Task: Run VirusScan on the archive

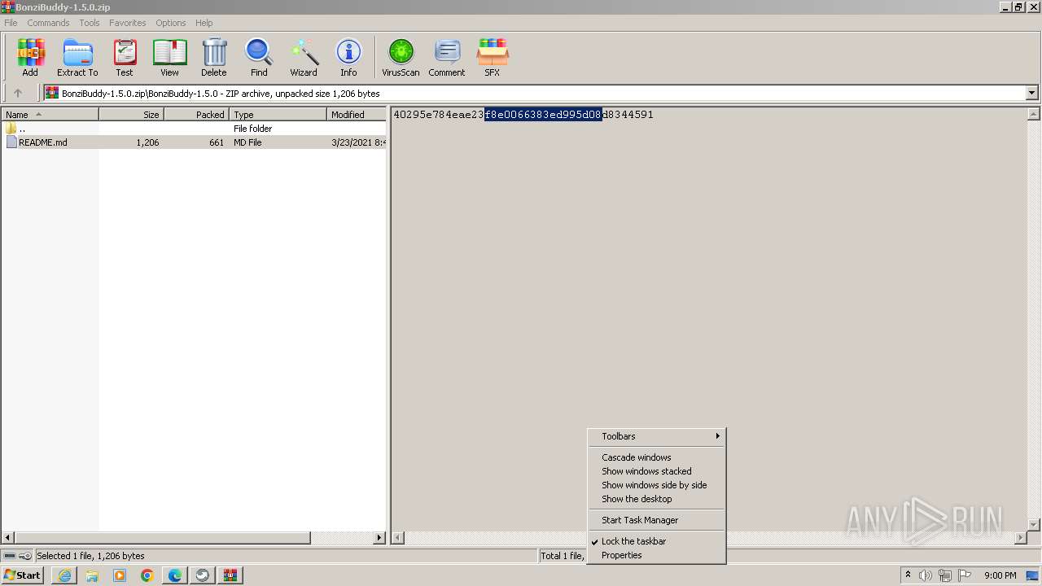Action: [401, 57]
